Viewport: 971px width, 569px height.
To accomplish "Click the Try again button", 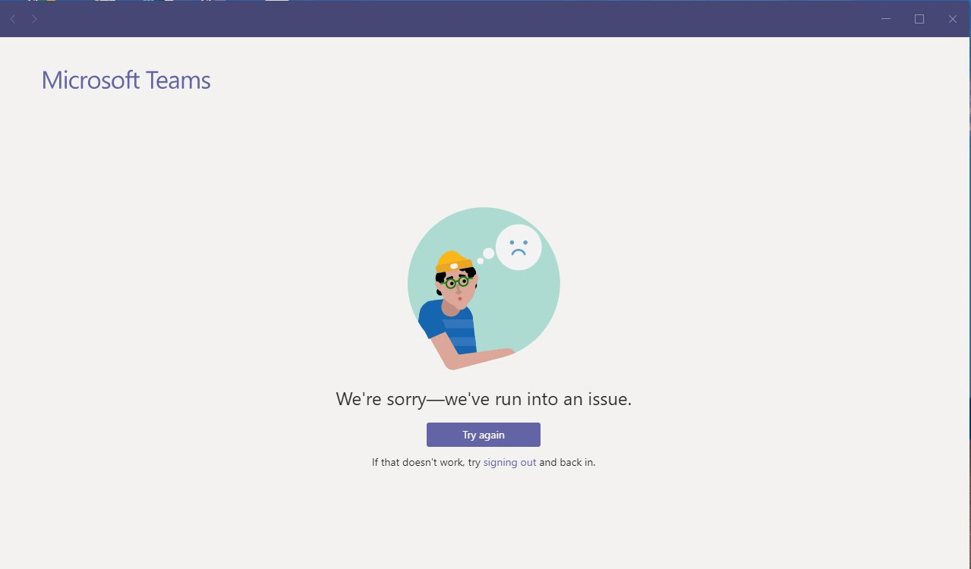I will coord(484,435).
